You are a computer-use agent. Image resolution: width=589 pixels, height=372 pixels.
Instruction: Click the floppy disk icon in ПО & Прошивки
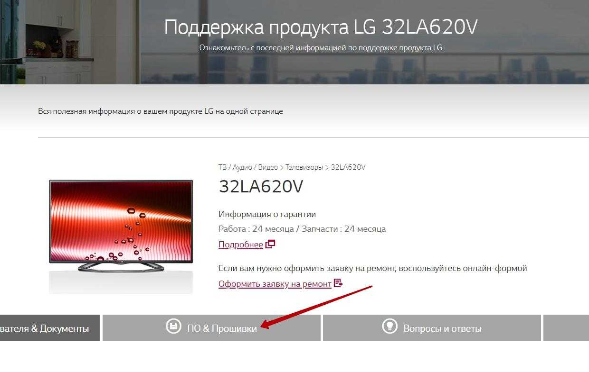tap(173, 326)
